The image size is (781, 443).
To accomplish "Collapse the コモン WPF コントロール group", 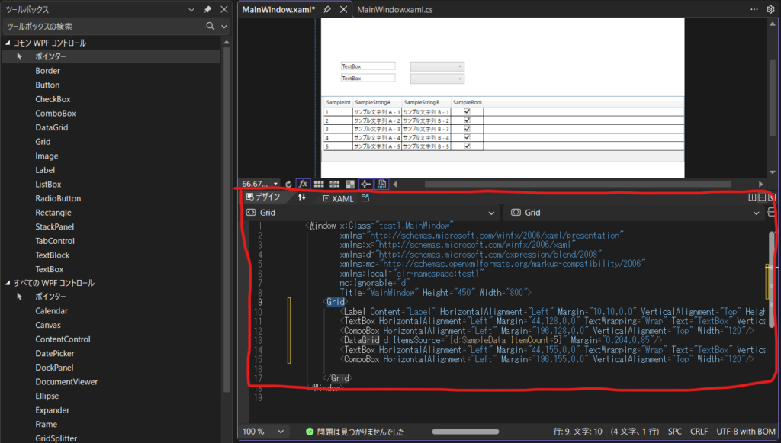I will click(x=8, y=43).
